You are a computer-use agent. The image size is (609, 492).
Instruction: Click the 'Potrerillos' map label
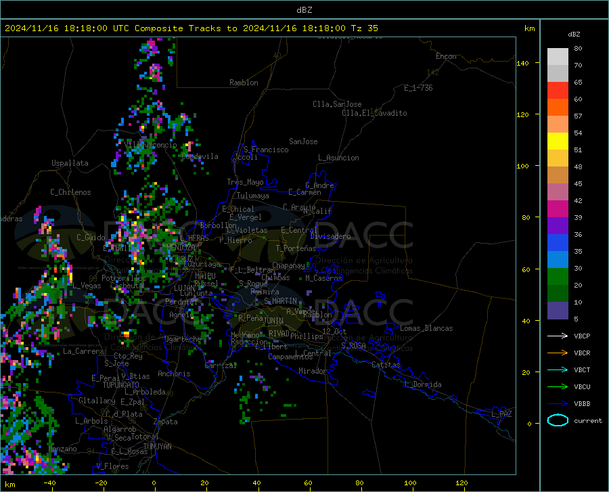click(x=124, y=278)
